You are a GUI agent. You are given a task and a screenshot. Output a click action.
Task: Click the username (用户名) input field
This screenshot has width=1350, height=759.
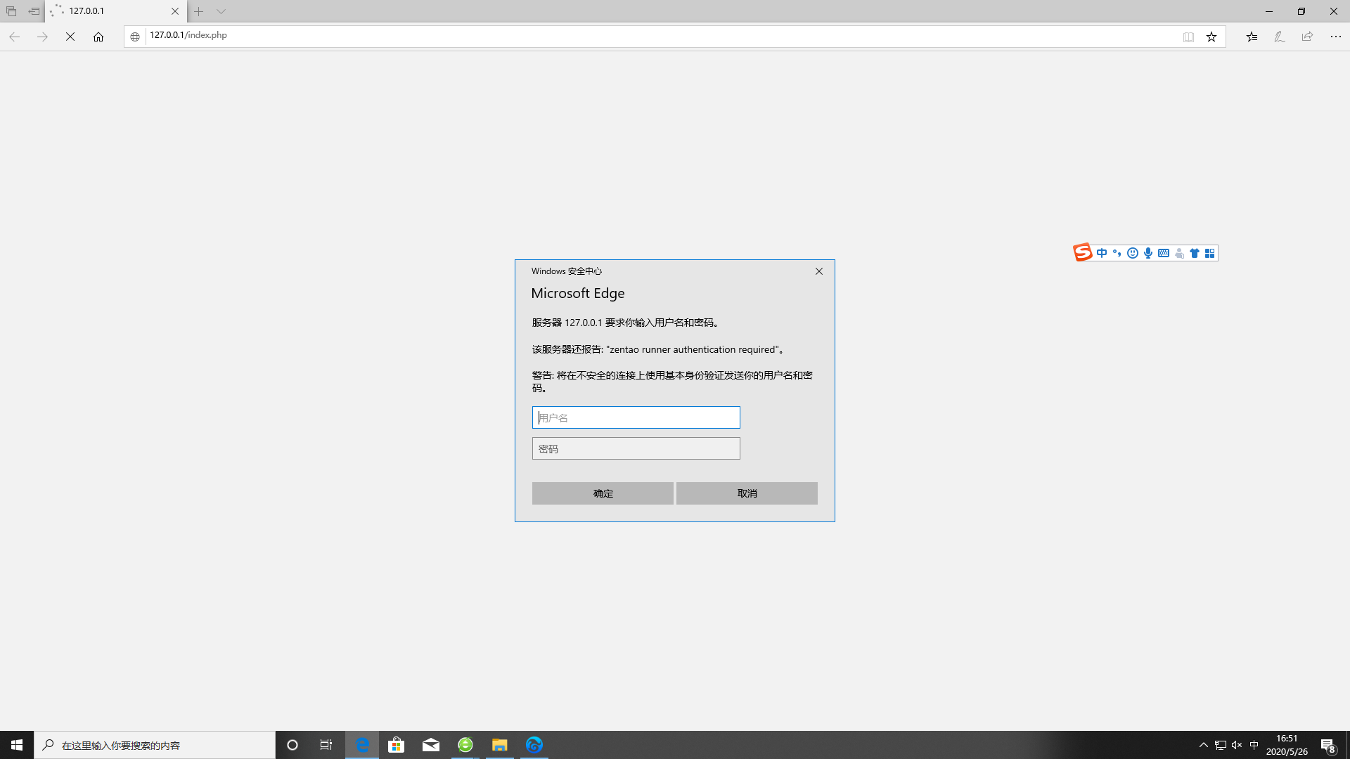[x=636, y=417]
